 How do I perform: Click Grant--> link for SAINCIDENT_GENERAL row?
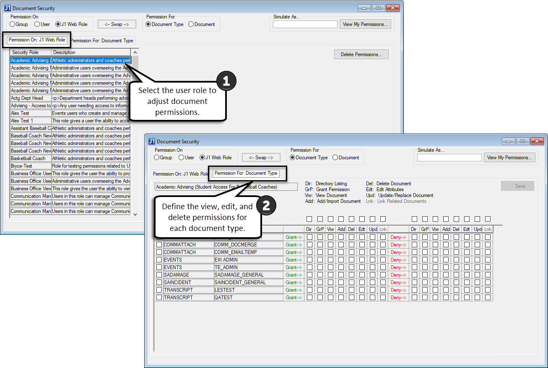pyautogui.click(x=293, y=282)
